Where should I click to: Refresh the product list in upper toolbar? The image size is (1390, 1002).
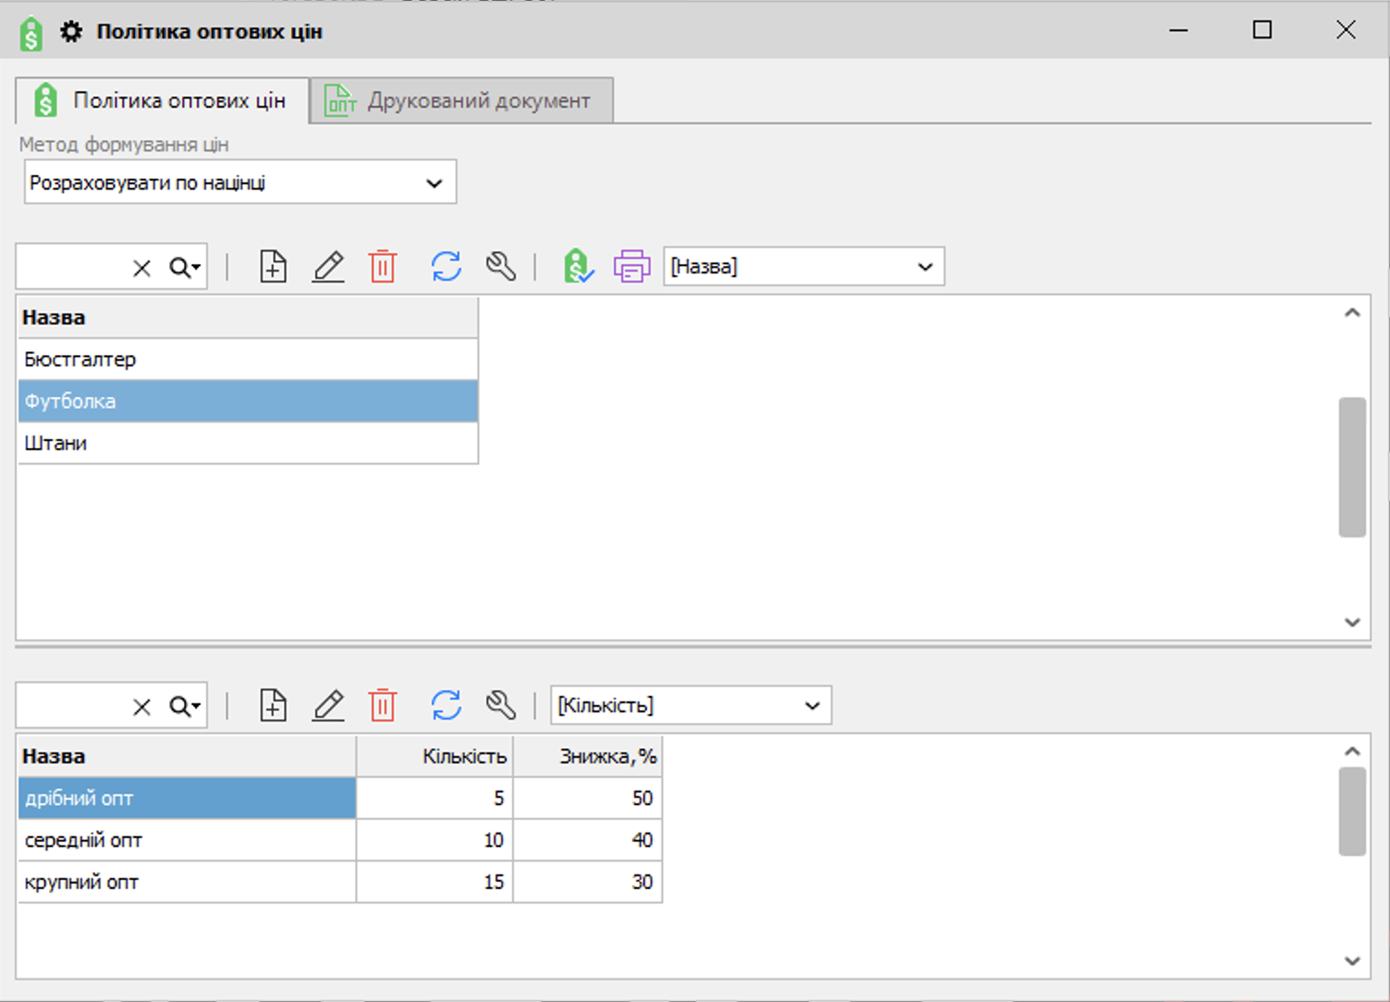point(446,267)
